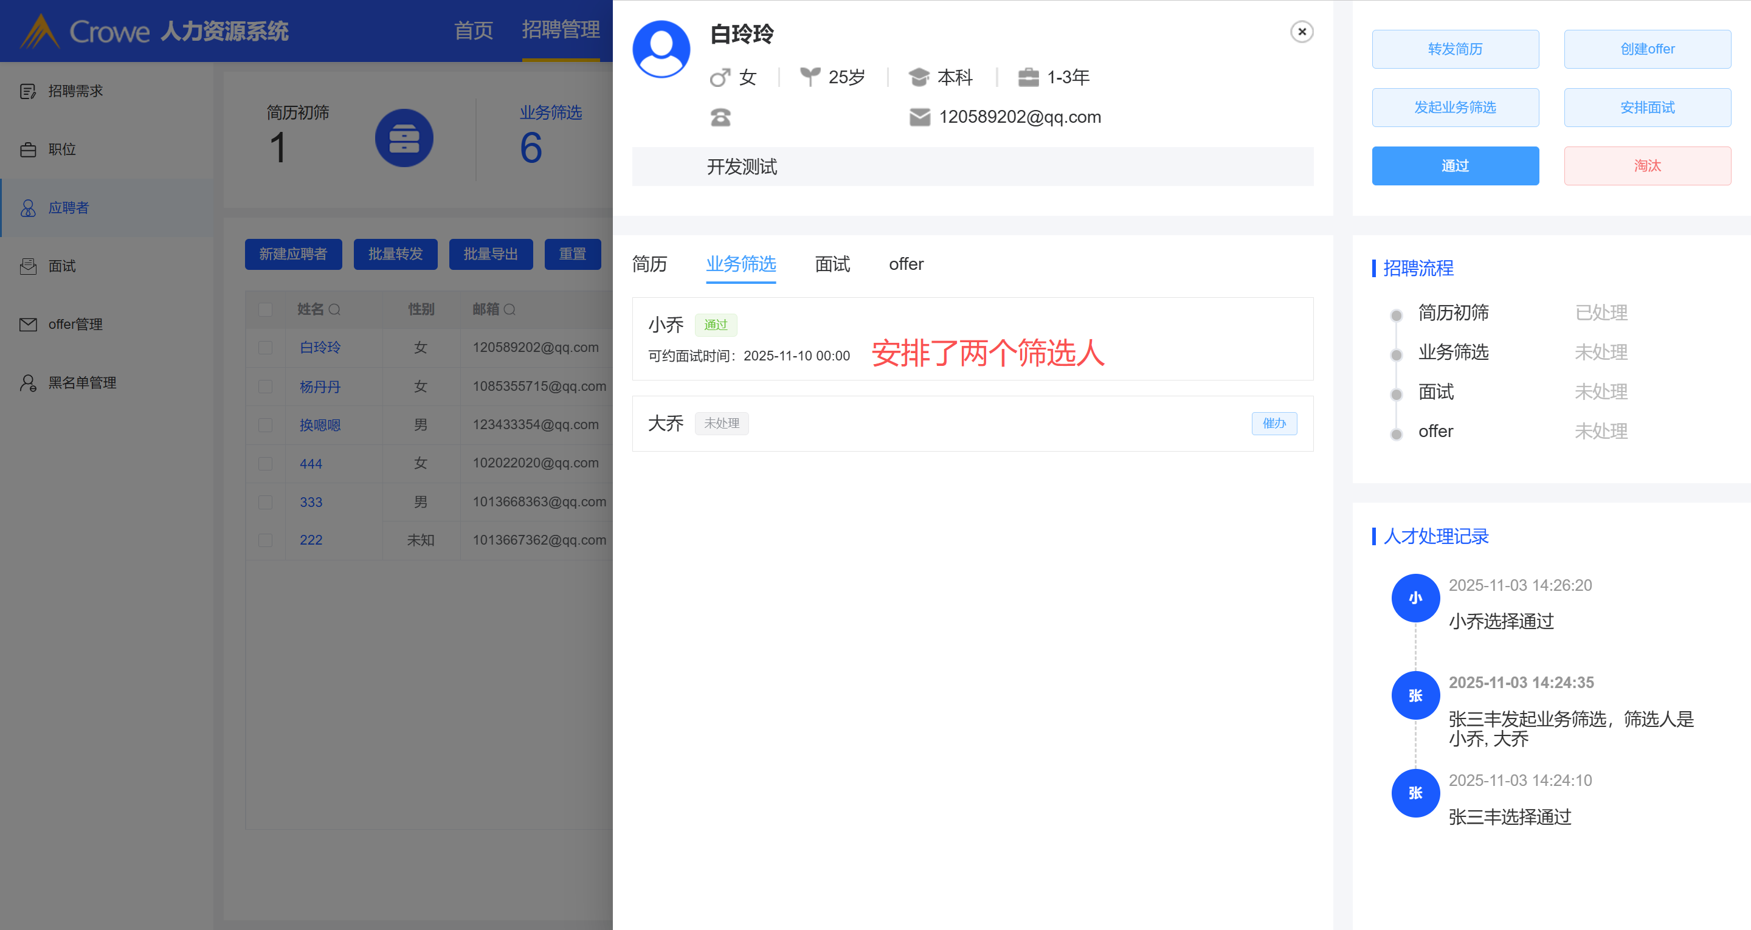The width and height of the screenshot is (1751, 930).
Task: Click the email envelope icon beside 120589202@qq.com
Action: [919, 117]
